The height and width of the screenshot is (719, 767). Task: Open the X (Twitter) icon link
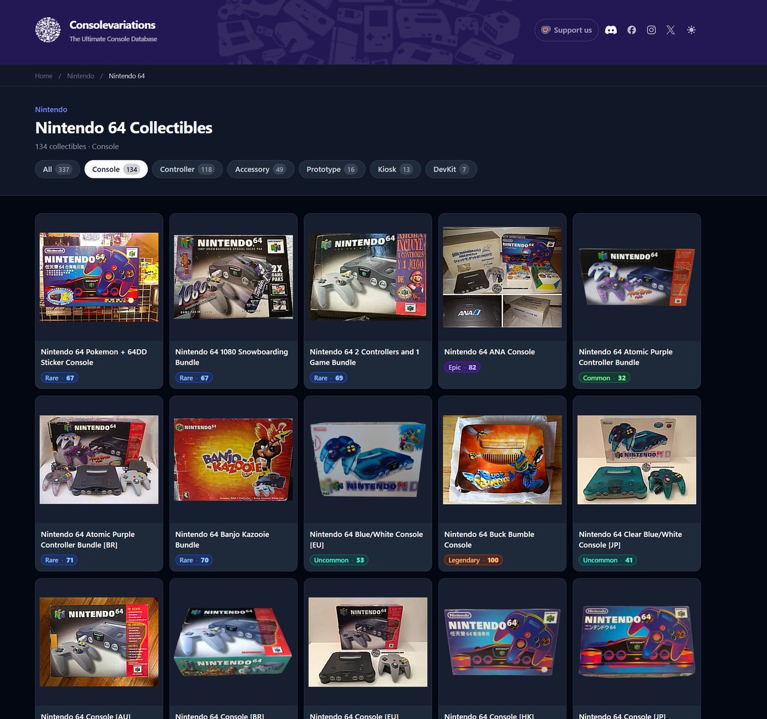[x=670, y=30]
